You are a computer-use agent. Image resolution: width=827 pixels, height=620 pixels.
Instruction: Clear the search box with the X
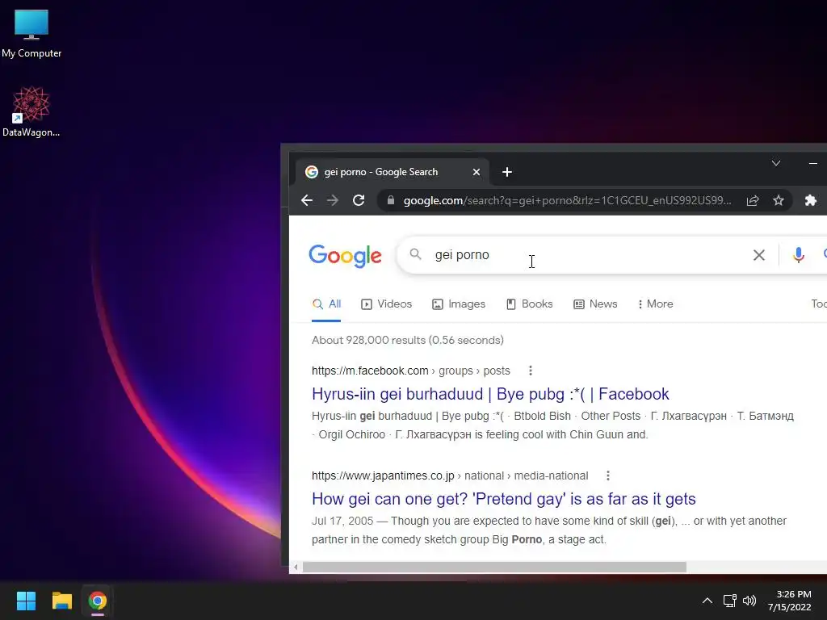[x=759, y=255]
